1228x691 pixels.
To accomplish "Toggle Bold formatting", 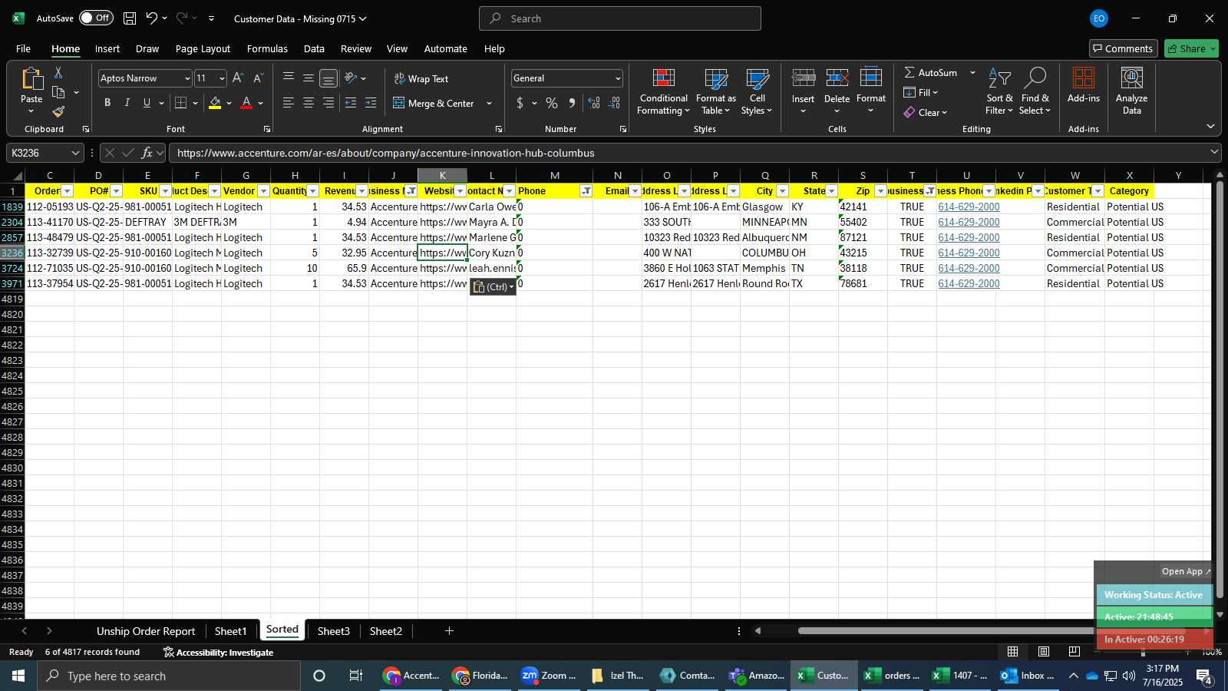I will pyautogui.click(x=107, y=103).
